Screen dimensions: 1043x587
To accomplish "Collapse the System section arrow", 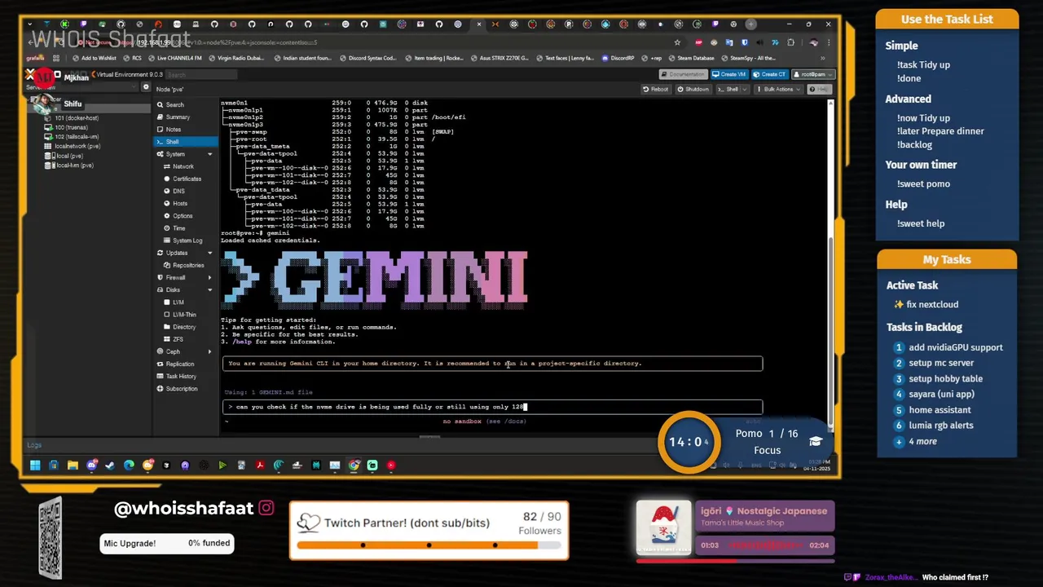I will pos(209,154).
